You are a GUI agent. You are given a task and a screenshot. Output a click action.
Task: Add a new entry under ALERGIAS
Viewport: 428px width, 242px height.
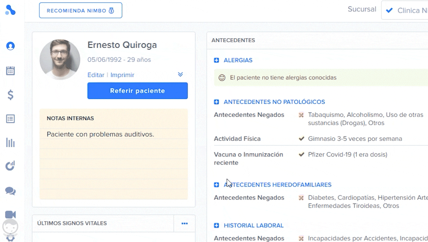pos(216,60)
